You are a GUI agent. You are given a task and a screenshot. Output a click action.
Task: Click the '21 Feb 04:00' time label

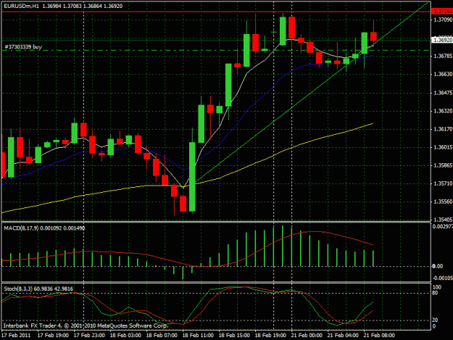(343, 336)
